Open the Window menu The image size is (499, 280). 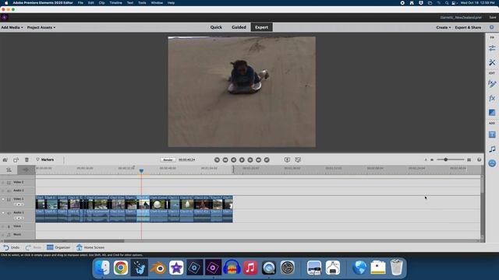coord(157,2)
